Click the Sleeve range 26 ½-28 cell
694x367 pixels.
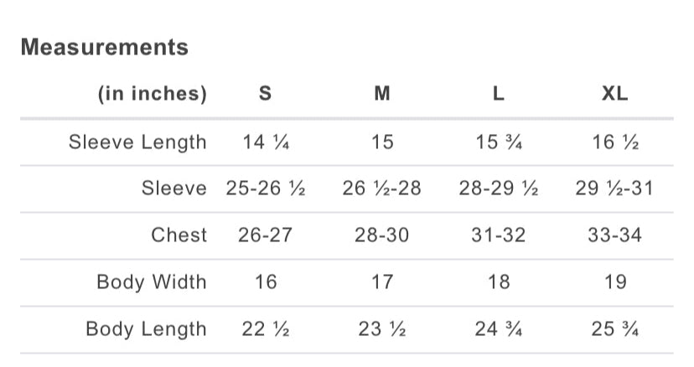coord(382,189)
